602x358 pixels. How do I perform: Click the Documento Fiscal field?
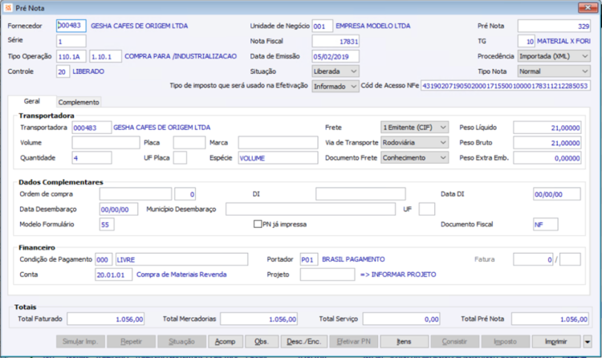(546, 224)
